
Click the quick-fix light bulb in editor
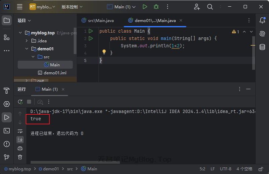(104, 52)
